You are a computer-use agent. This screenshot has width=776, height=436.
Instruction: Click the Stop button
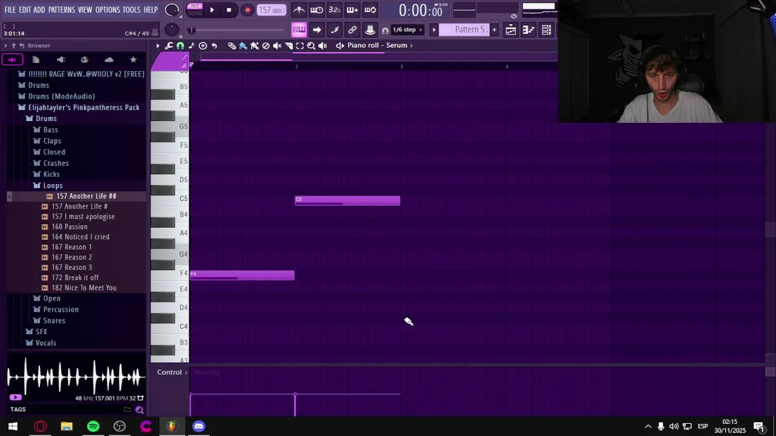[229, 10]
